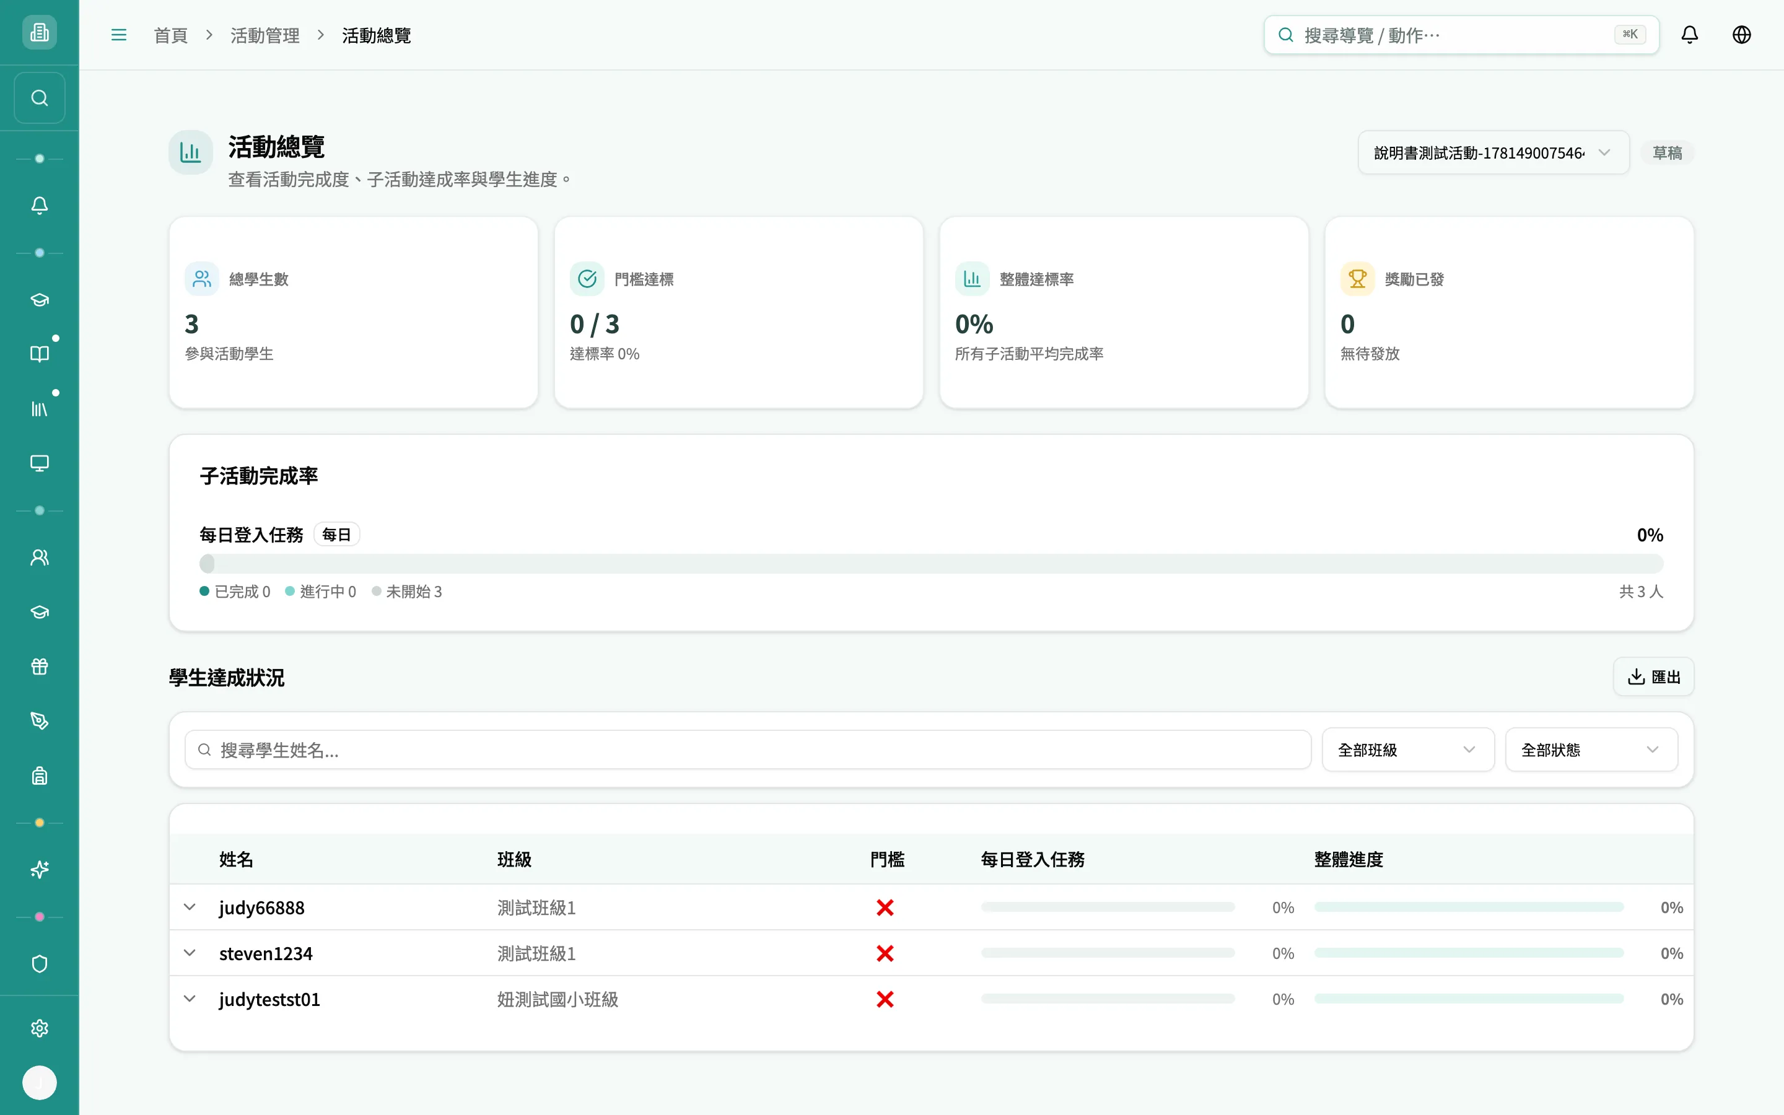
Task: Click the 每日登入任務 completion progress bar
Action: click(931, 564)
